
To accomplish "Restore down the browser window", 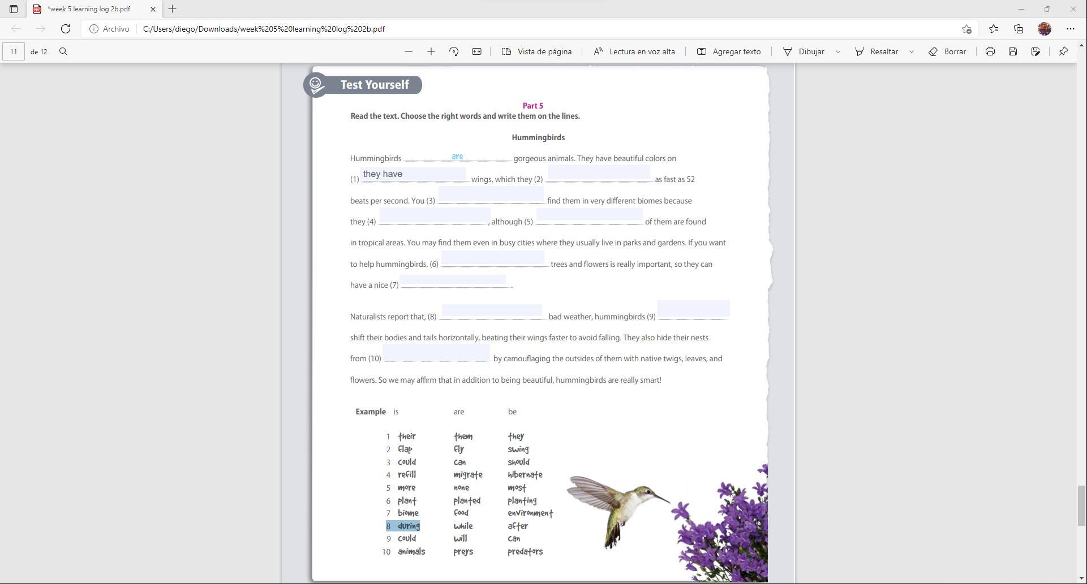I will click(1047, 9).
